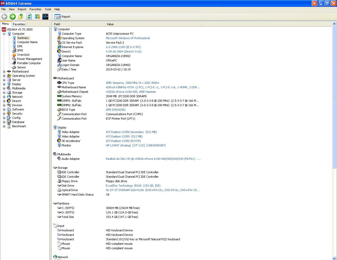Click the Refresh toolbar icon
The image size is (337, 260).
(29, 17)
